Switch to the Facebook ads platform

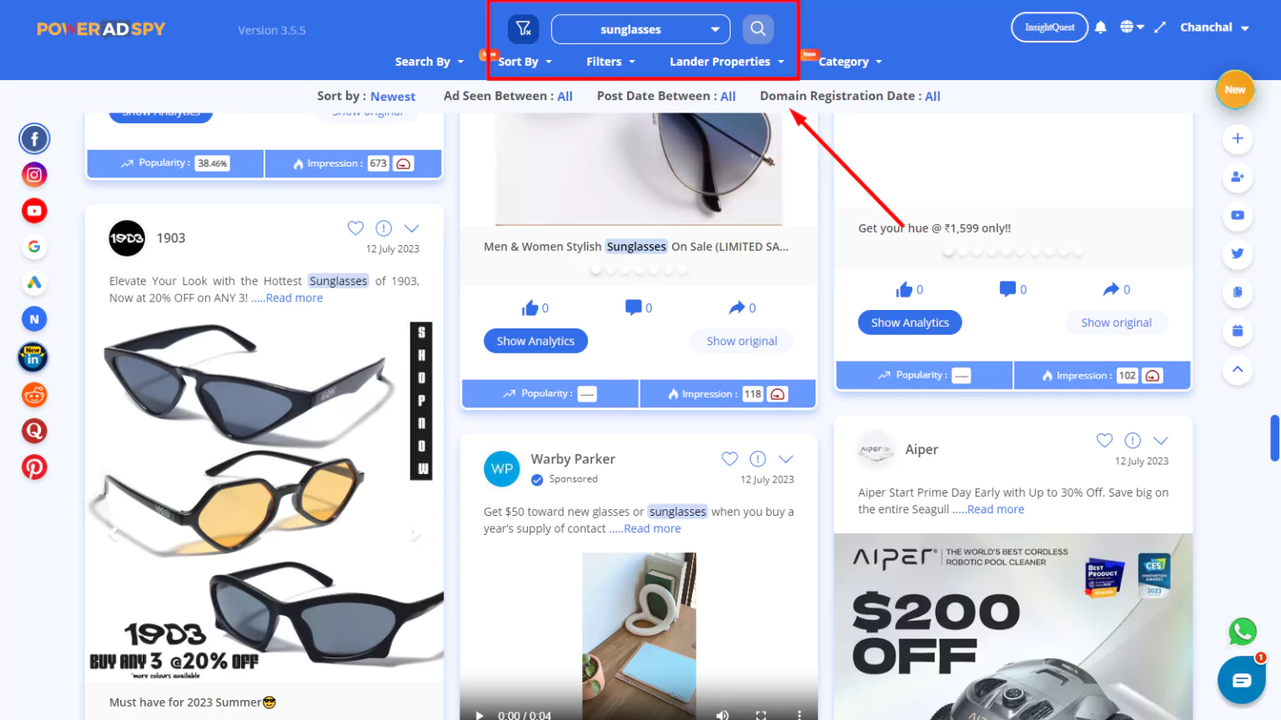(x=34, y=139)
